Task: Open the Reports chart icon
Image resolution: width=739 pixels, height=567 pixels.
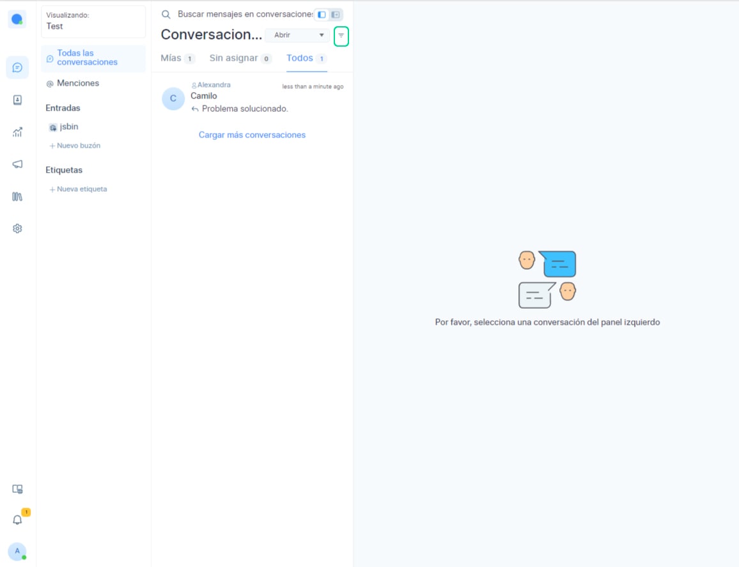Action: 17,132
